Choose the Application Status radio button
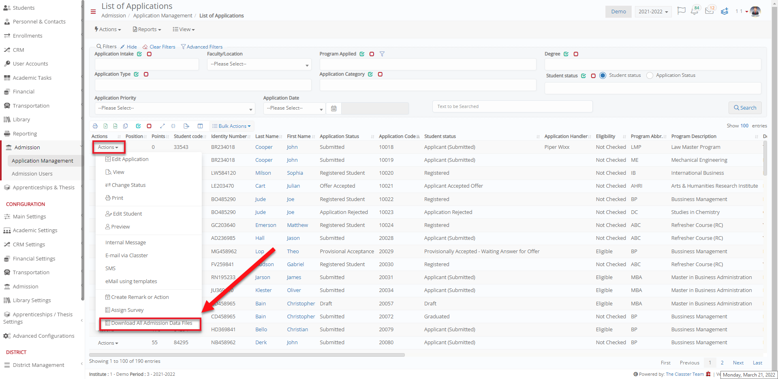The height and width of the screenshot is (379, 778). (650, 75)
